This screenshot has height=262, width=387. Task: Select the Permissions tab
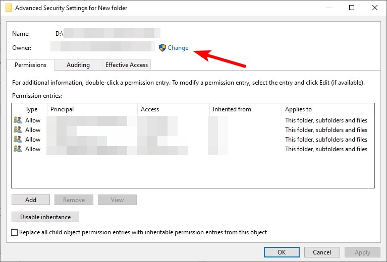pyautogui.click(x=30, y=65)
